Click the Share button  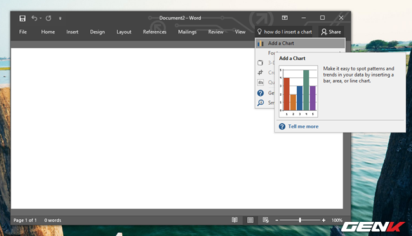click(331, 32)
